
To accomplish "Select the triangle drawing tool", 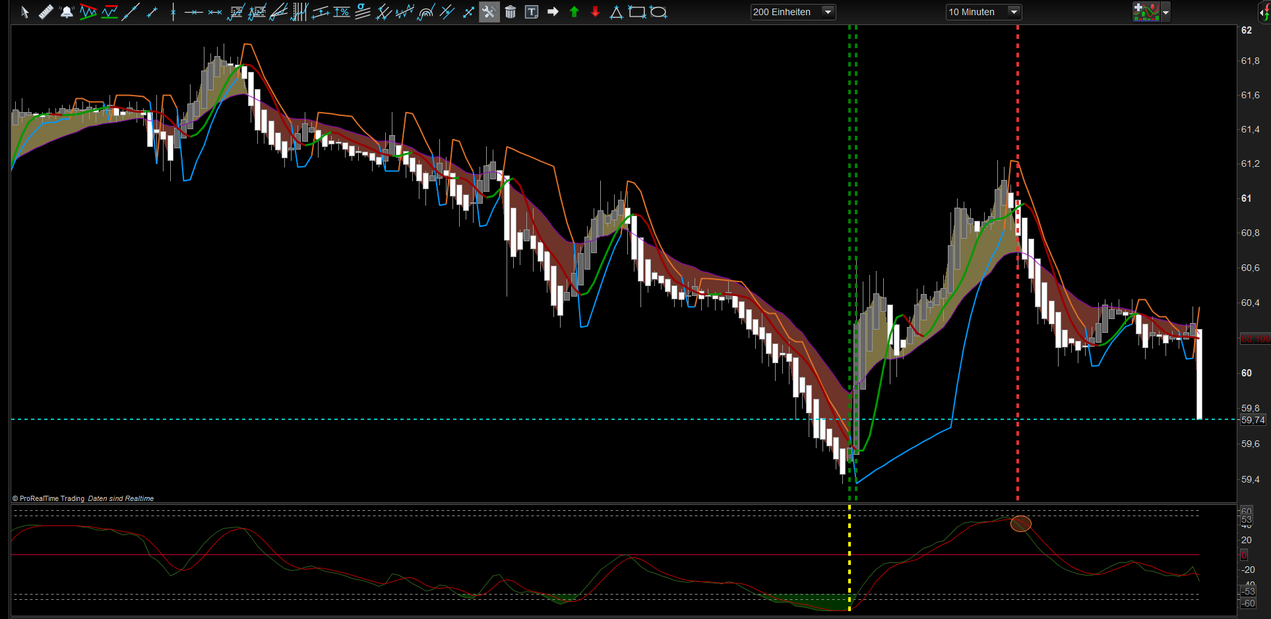I will (x=616, y=12).
